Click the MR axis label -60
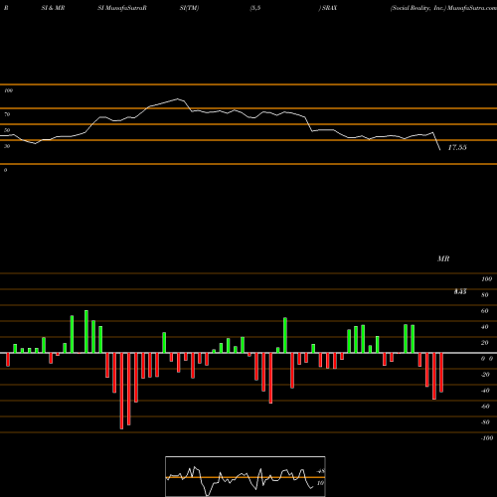 click(x=485, y=407)
